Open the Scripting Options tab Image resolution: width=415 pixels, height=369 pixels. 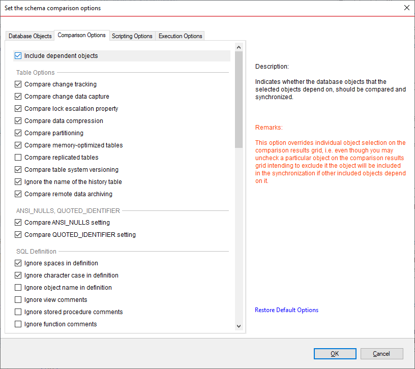coord(132,36)
